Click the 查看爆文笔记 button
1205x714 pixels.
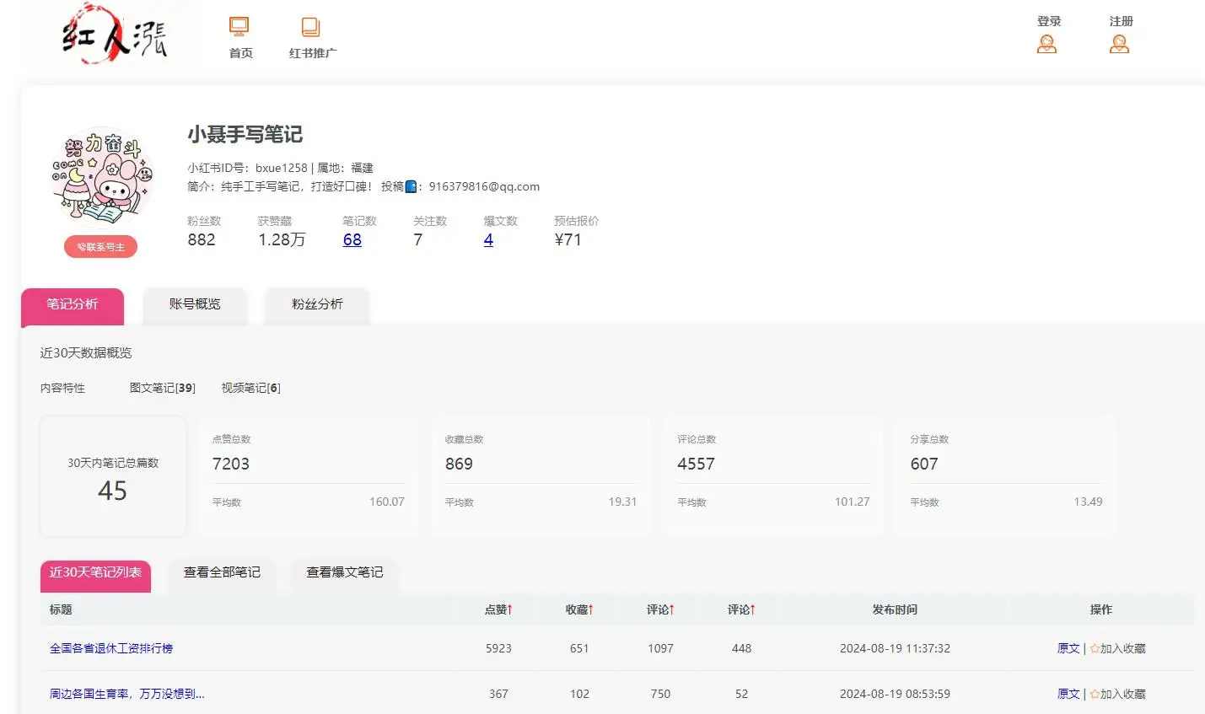click(x=344, y=572)
